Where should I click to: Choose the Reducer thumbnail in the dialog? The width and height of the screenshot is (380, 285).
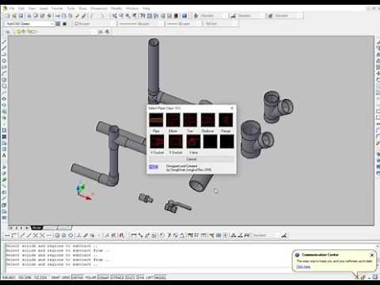click(x=208, y=120)
